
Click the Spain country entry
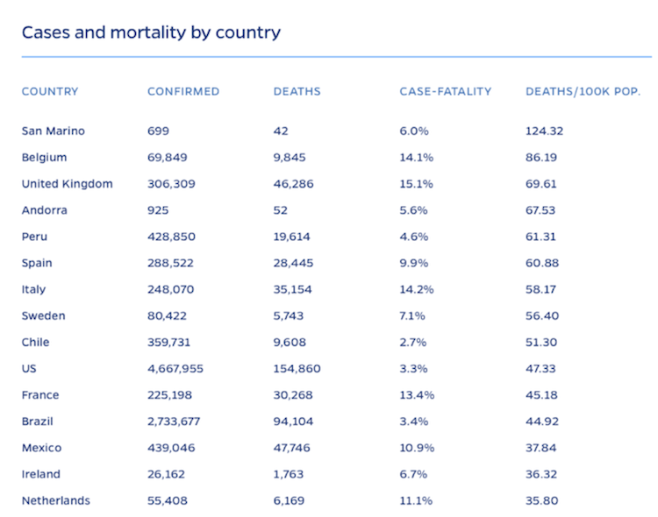[x=37, y=263]
